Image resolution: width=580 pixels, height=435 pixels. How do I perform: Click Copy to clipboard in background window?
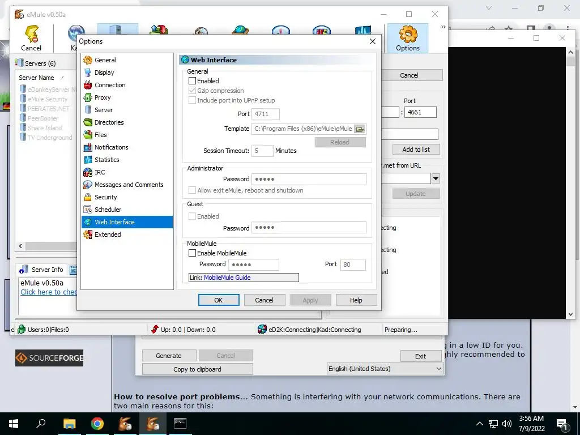(198, 369)
